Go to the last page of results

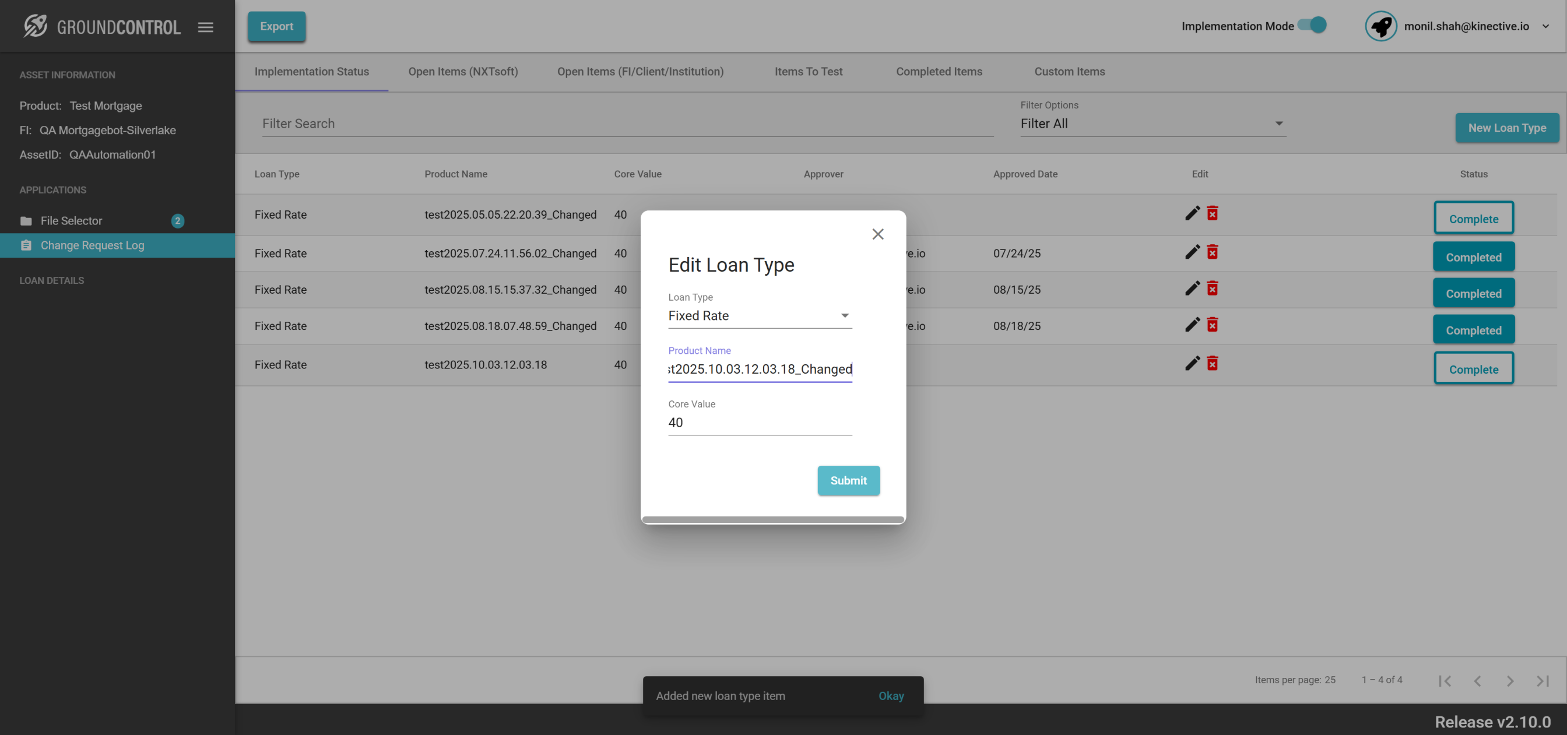(x=1543, y=681)
